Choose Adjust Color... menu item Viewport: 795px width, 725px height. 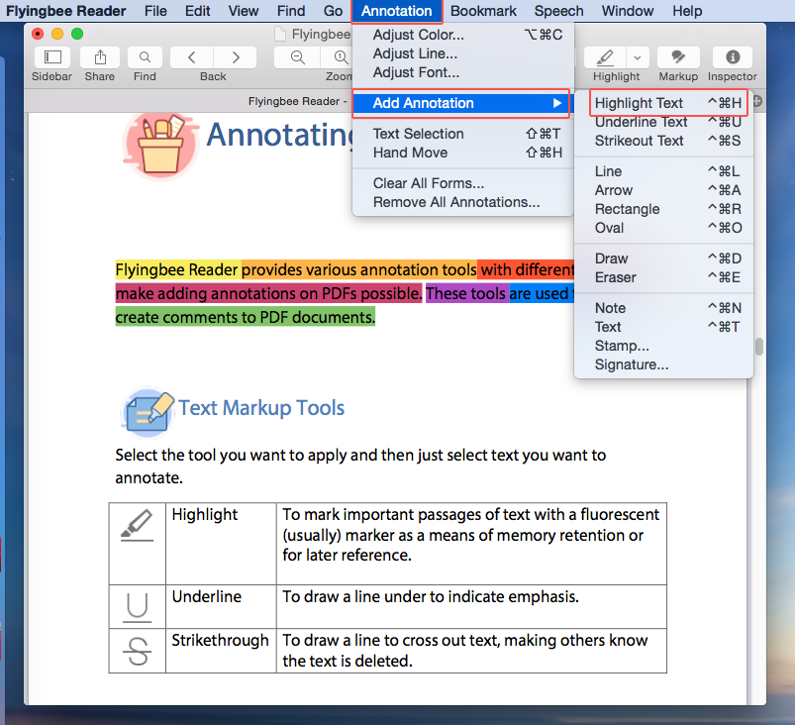pos(463,35)
